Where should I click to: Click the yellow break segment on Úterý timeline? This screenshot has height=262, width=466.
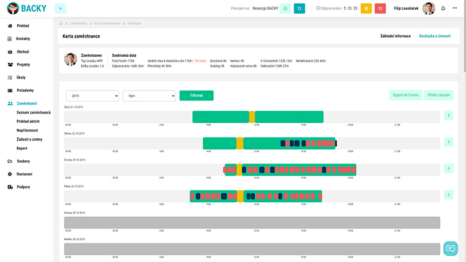pyautogui.click(x=251, y=117)
